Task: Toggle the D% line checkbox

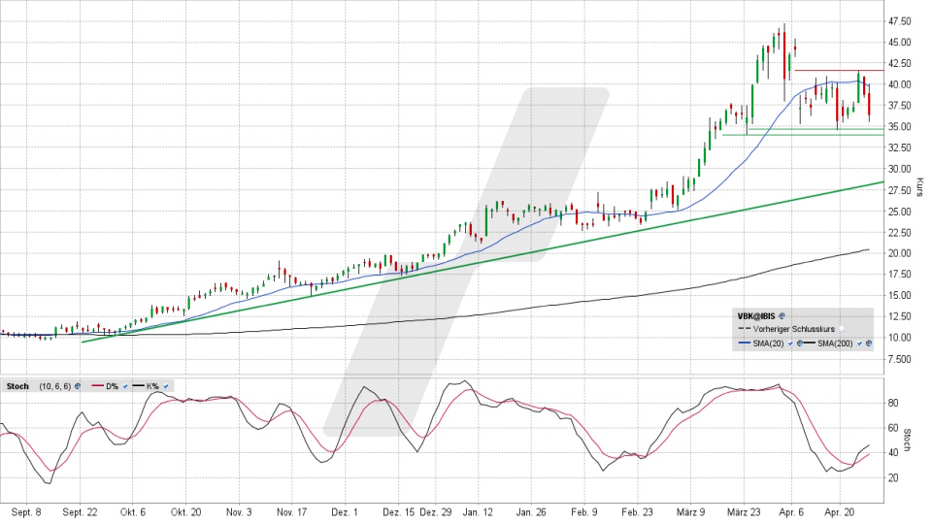Action: 125,386
